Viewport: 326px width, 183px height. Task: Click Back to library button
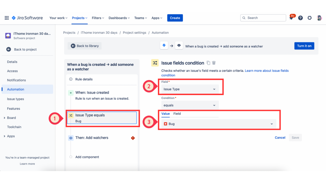coord(85,46)
